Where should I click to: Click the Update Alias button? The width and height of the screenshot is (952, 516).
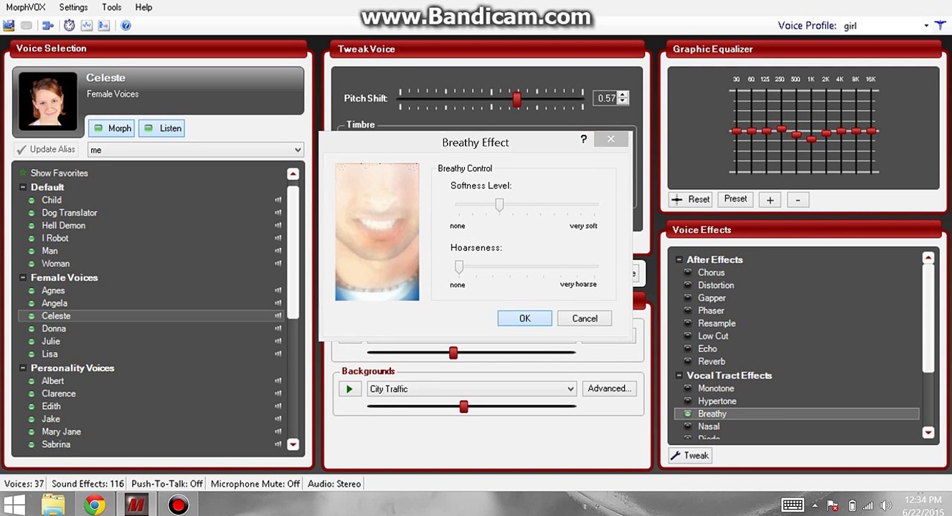pyautogui.click(x=47, y=150)
